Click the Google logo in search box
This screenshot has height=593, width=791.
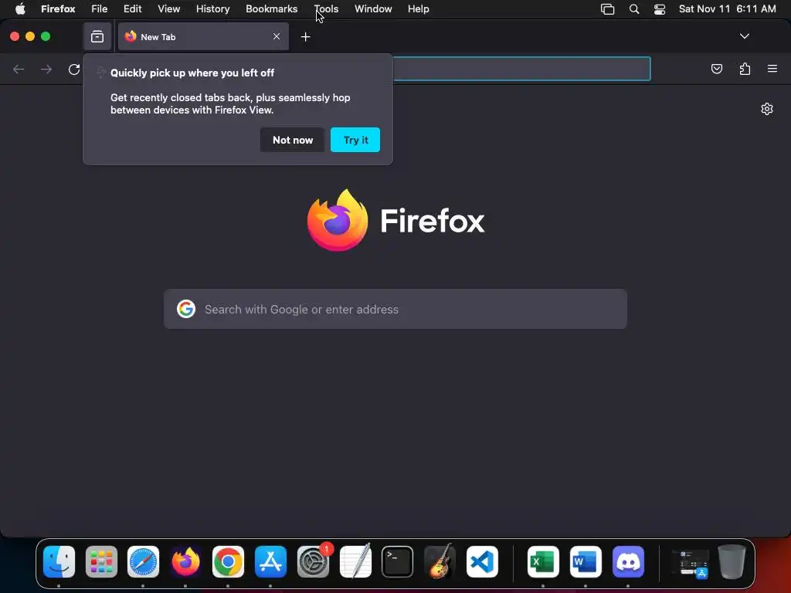pyautogui.click(x=186, y=309)
